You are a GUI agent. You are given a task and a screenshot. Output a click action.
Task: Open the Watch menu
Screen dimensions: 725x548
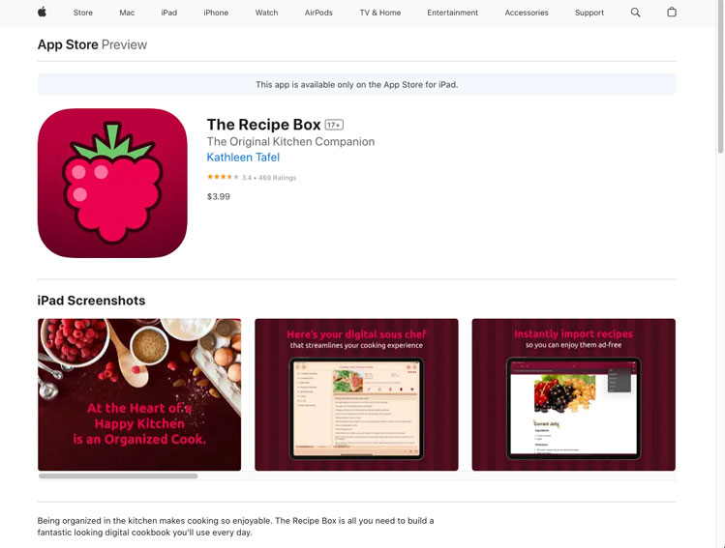pyautogui.click(x=266, y=13)
